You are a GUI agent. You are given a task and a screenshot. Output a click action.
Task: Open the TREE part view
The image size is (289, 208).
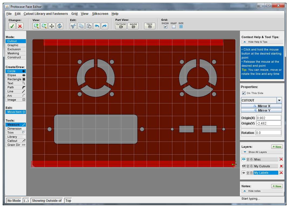(149, 25)
